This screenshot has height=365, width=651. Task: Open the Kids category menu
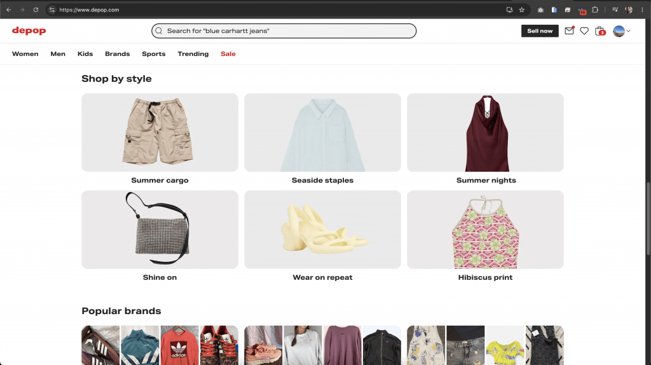pos(85,54)
